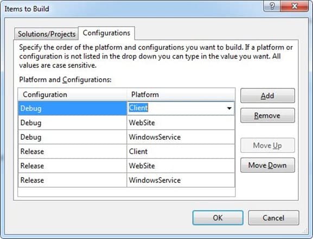Viewport: 313px width, 239px height.
Task: Select the Release Client row configuration
Action: pos(72,152)
